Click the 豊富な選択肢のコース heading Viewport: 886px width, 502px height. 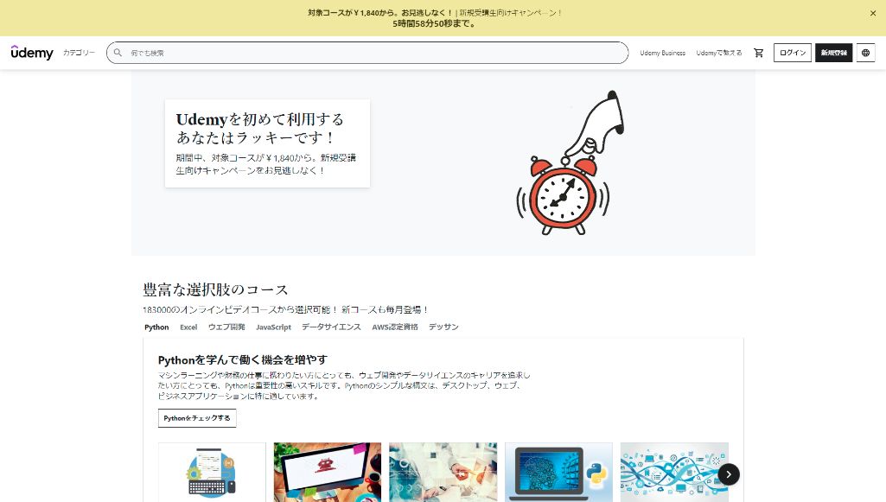coord(215,289)
